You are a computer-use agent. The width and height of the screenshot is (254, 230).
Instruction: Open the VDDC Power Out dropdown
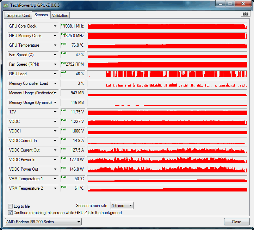click(55, 169)
